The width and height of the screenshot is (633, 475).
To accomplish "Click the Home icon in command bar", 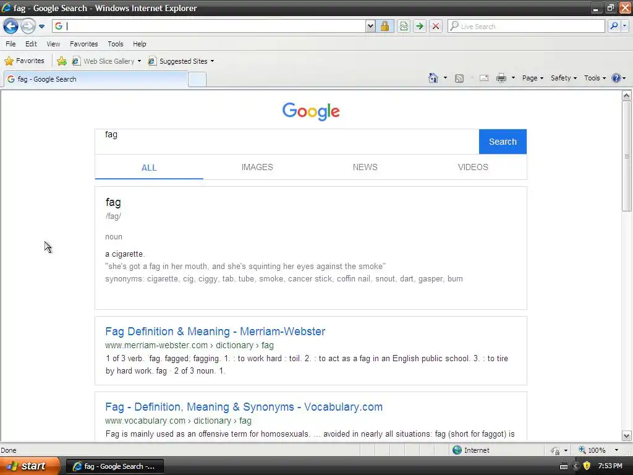I will coord(433,78).
